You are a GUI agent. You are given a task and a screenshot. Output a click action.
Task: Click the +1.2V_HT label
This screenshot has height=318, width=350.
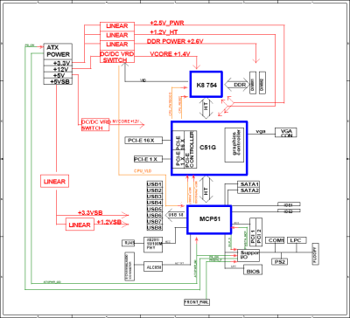[x=164, y=31]
